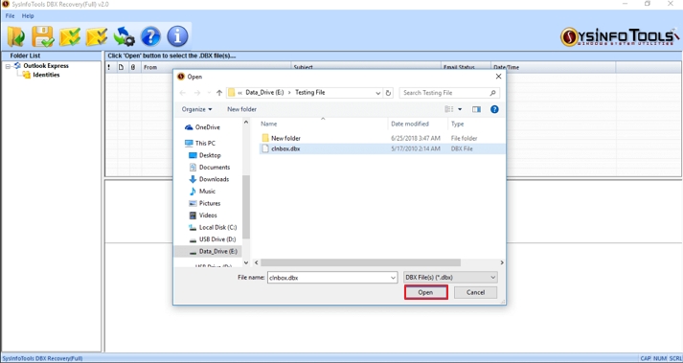Viewport: 683px width, 363px height.
Task: Select OneDrive in the navigation pane
Action: tap(202, 127)
